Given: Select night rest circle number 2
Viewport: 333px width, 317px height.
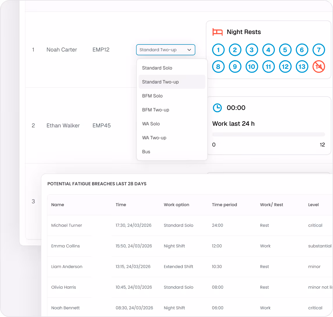Looking at the screenshot, I should (x=235, y=50).
